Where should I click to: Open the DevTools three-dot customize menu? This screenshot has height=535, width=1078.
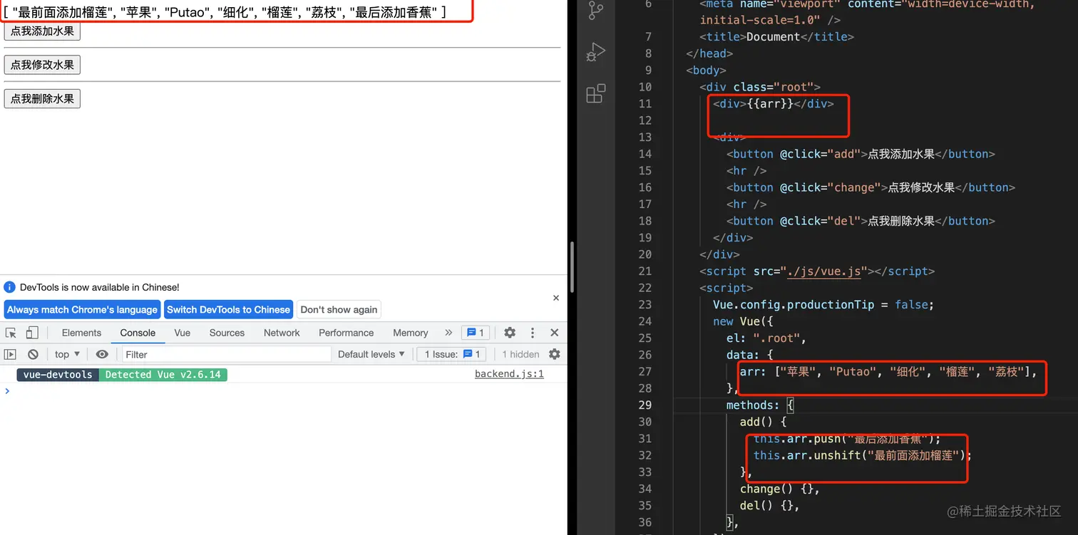click(532, 333)
